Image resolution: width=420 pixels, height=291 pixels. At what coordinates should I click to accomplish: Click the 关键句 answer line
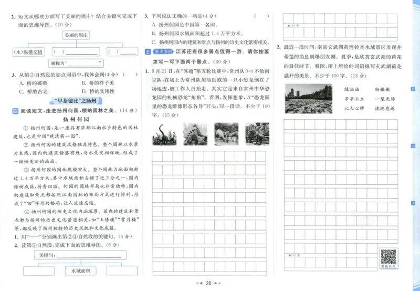pyautogui.click(x=89, y=256)
